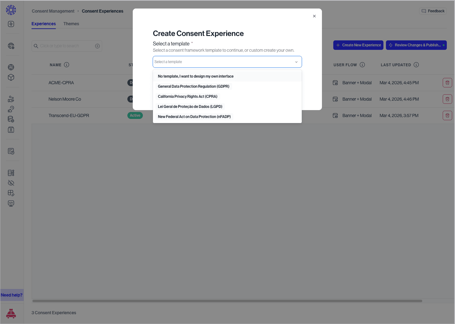Open the Select a template dropdown

click(x=227, y=62)
